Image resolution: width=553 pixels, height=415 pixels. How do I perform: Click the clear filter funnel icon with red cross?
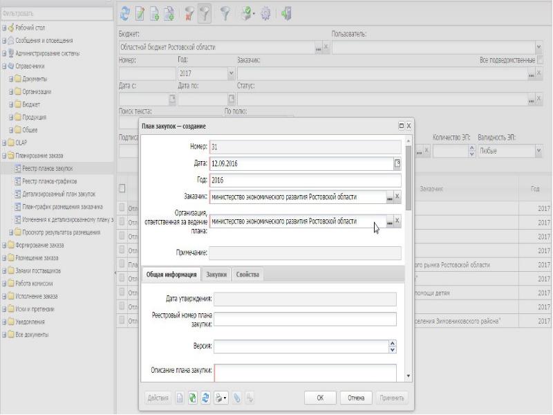point(189,14)
